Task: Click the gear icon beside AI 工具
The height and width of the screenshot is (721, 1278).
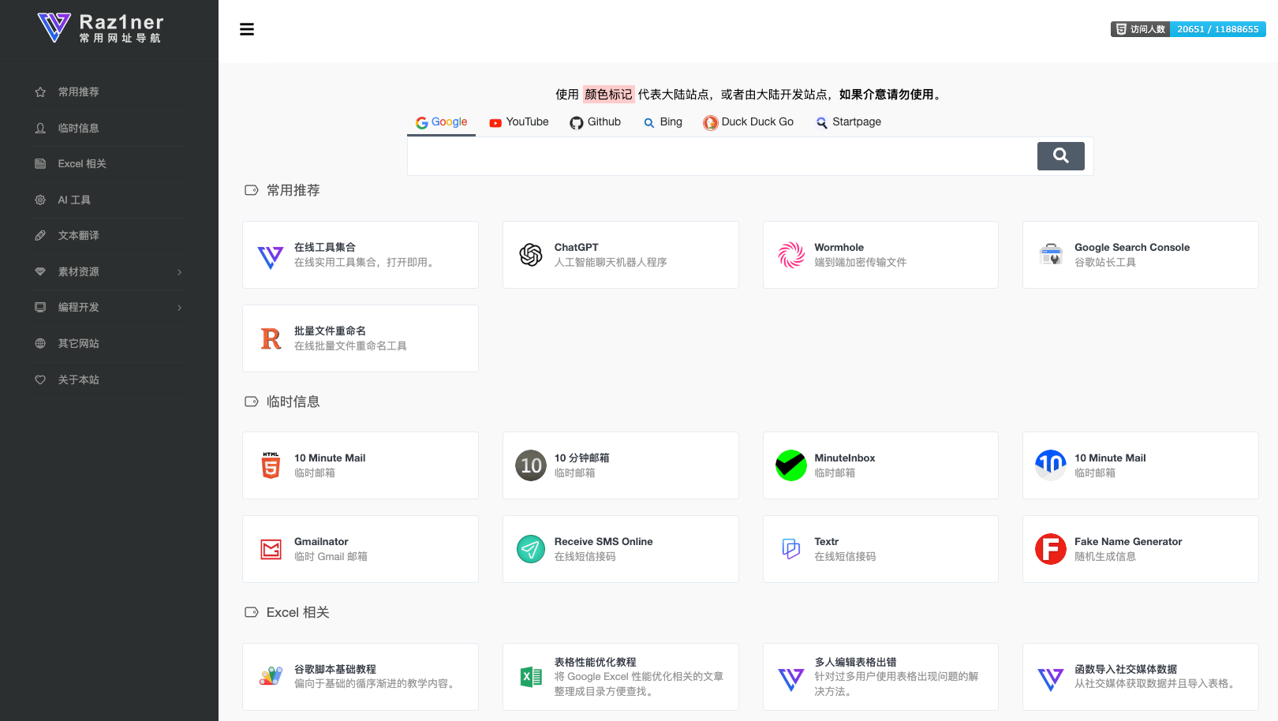Action: point(40,200)
